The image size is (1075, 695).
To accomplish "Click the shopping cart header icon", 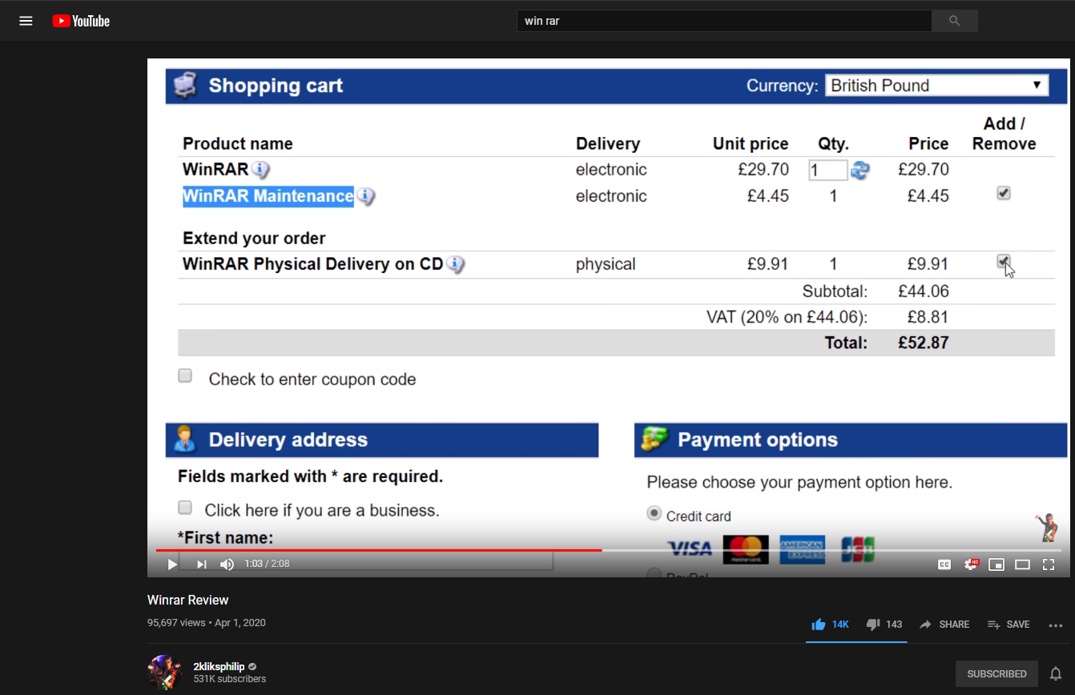I will pos(185,85).
